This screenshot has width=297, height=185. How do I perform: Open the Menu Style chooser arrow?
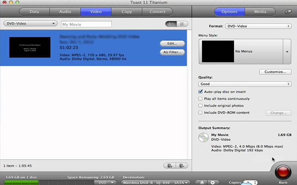pyautogui.click(x=287, y=51)
